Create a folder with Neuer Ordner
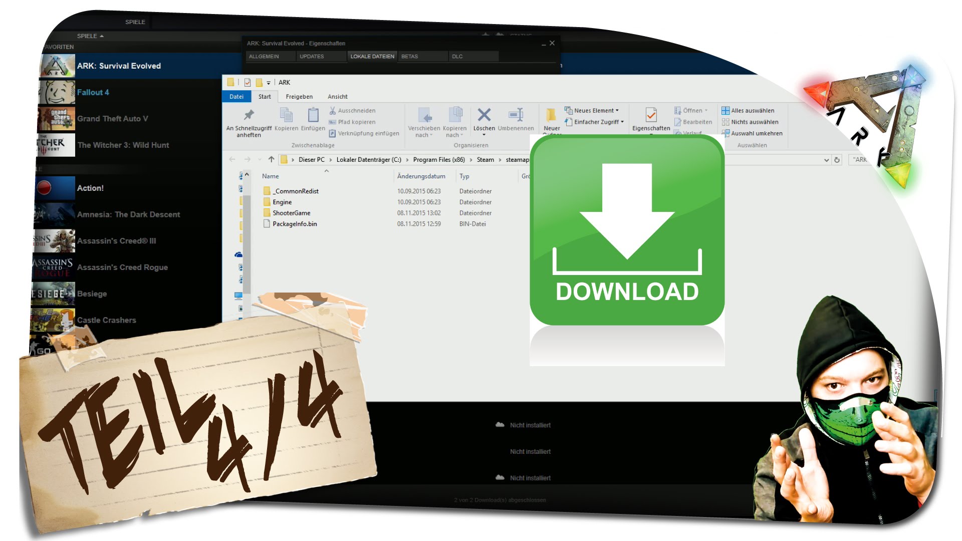The image size is (962, 541). pos(552,120)
